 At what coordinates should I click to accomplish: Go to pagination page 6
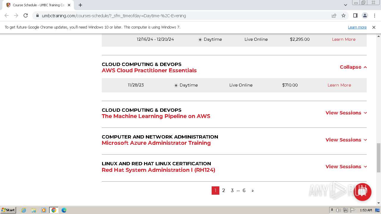[x=244, y=191]
